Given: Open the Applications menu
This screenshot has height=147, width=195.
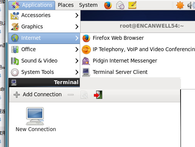Looking at the screenshot, I should click(x=32, y=5).
